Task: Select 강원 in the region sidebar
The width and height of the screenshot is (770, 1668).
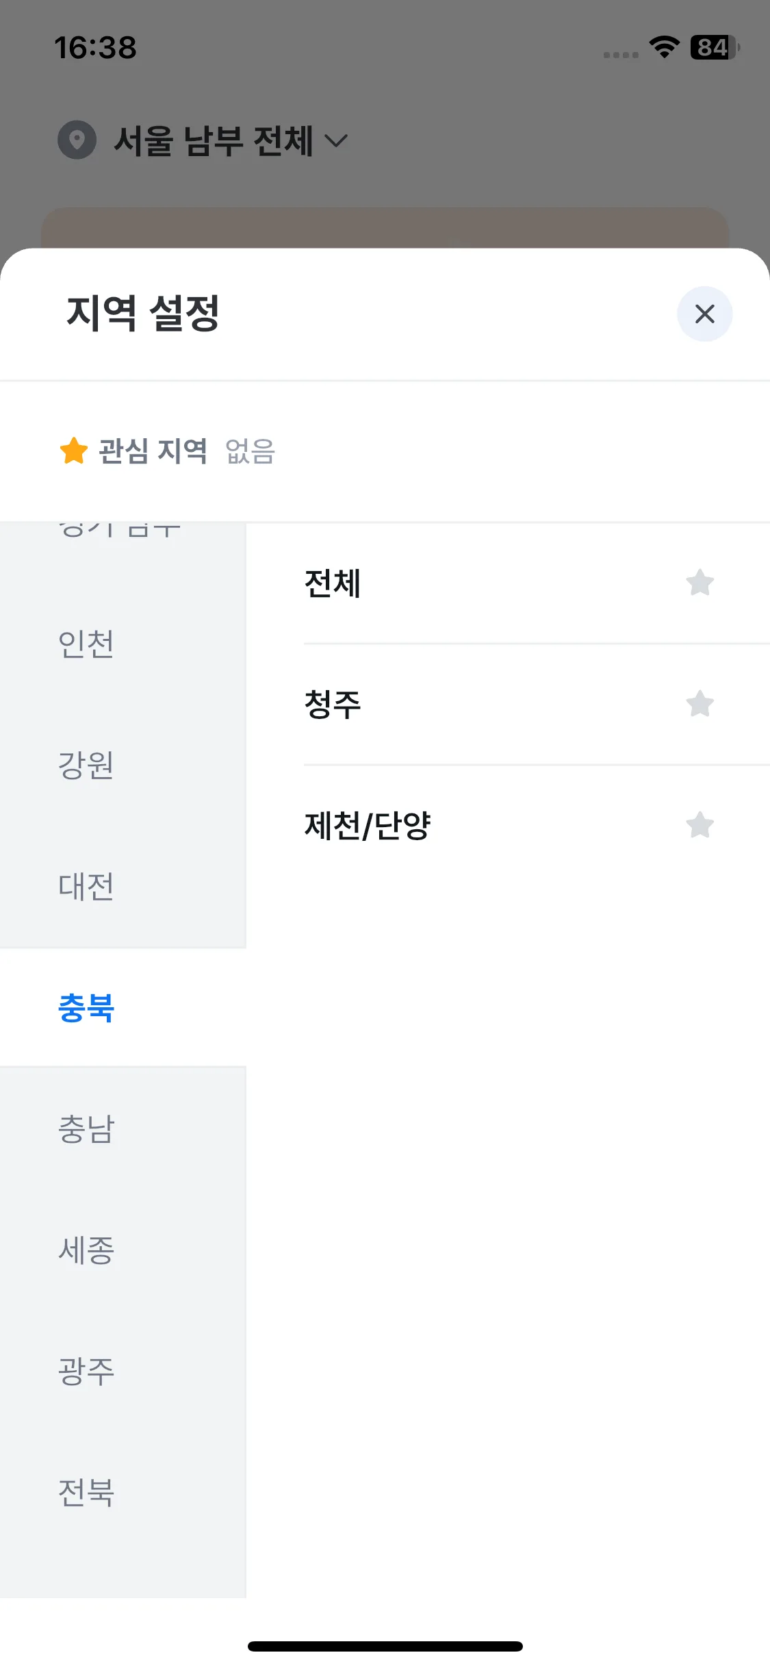Action: (123, 766)
